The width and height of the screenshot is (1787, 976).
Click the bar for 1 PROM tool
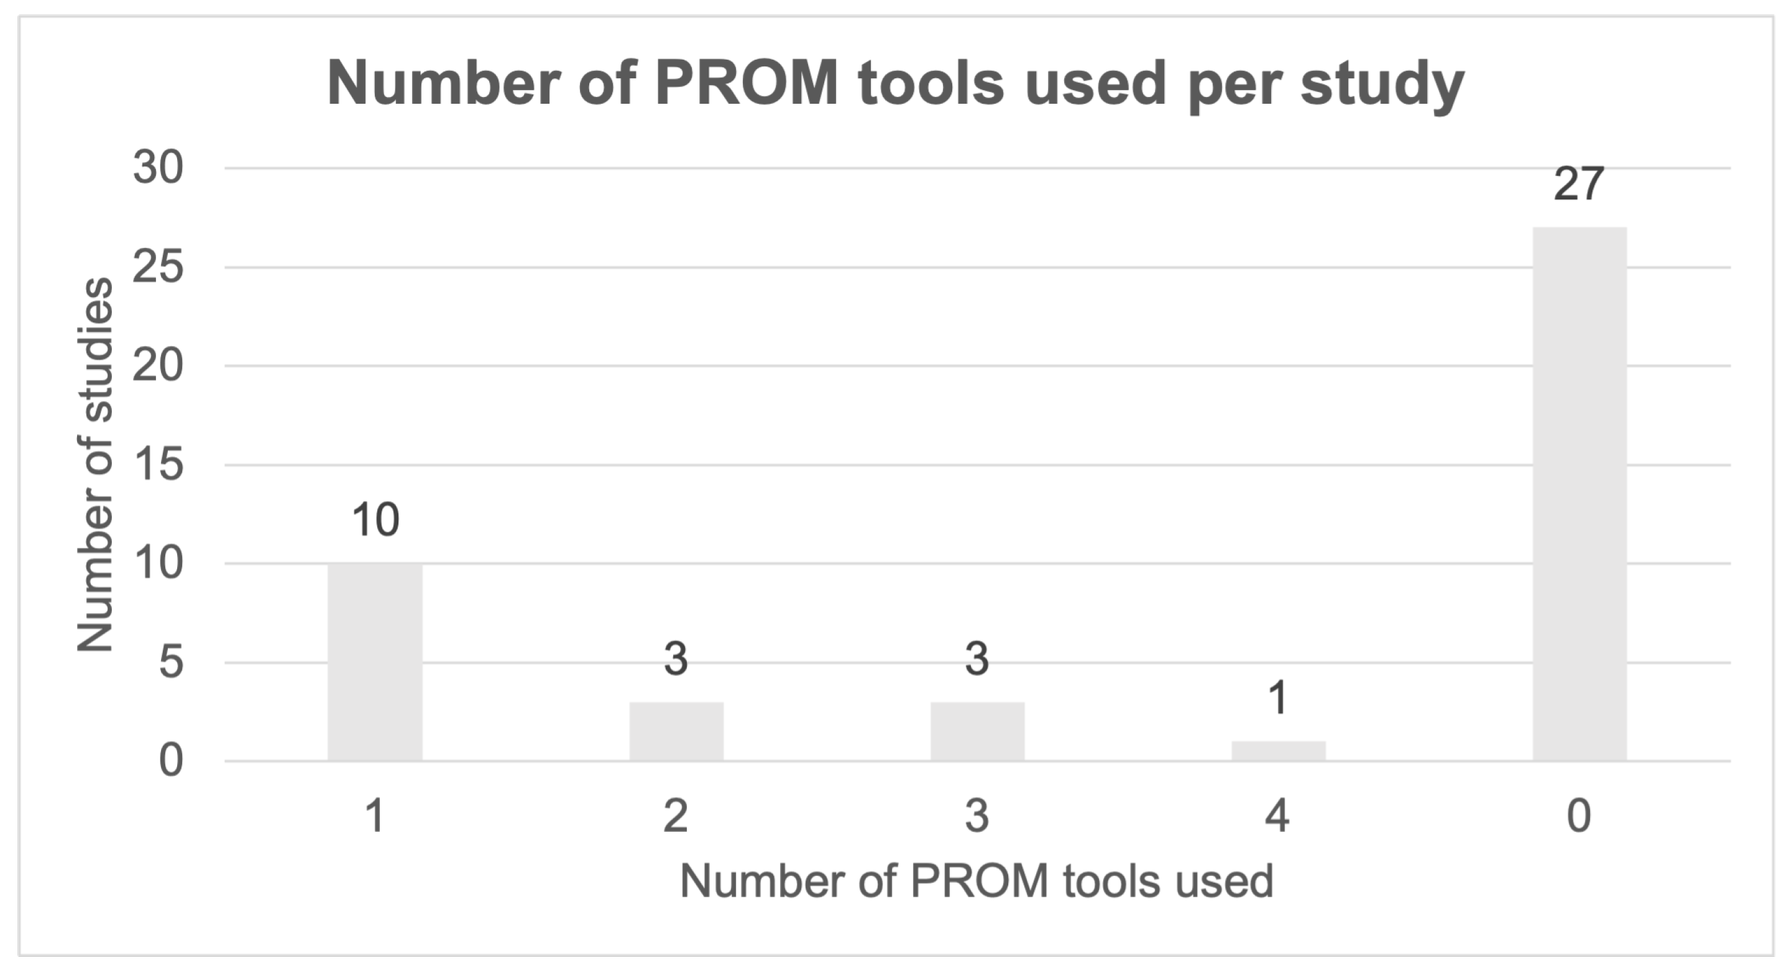375,662
